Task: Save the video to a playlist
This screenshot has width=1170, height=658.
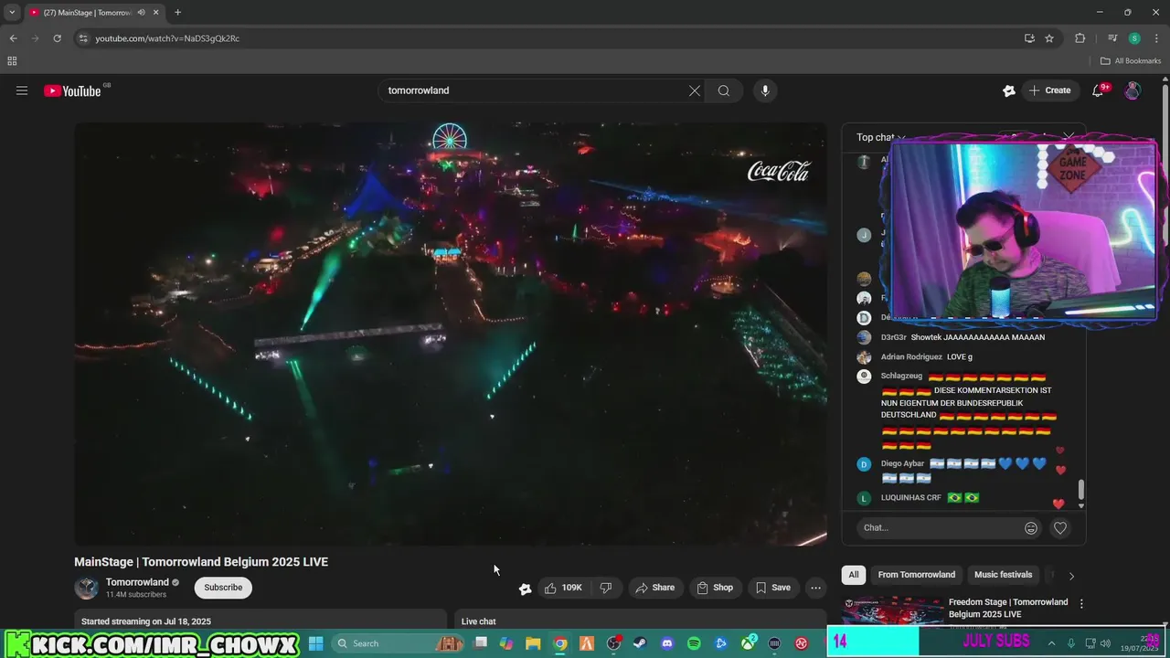Action: pos(771,588)
